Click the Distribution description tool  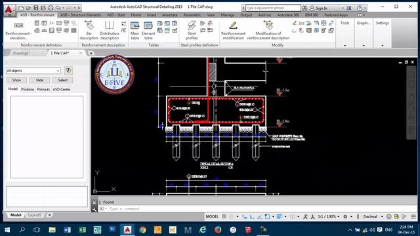(x=110, y=31)
